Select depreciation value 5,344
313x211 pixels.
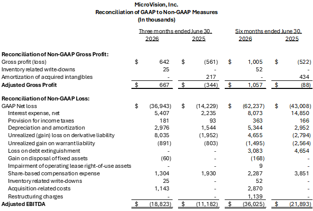(255, 128)
